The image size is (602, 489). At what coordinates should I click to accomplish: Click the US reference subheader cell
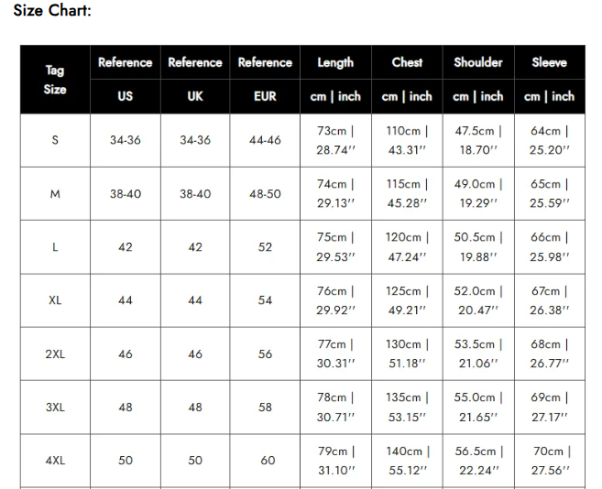tap(126, 96)
